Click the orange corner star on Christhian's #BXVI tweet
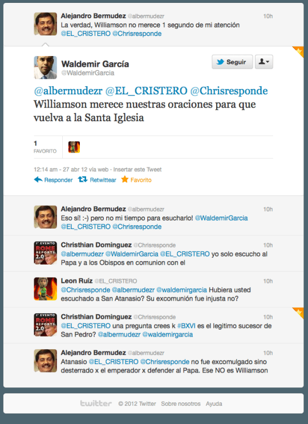This screenshot has height=424, width=308. 298,313
